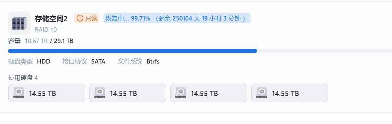The image size is (392, 124).
Task: Select the first 14.55 TB disk's drive icon
Action: (19, 93)
